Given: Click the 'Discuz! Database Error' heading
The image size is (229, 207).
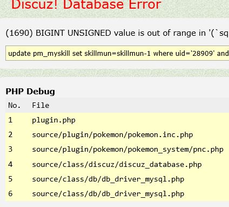Looking at the screenshot, I should (86, 4).
